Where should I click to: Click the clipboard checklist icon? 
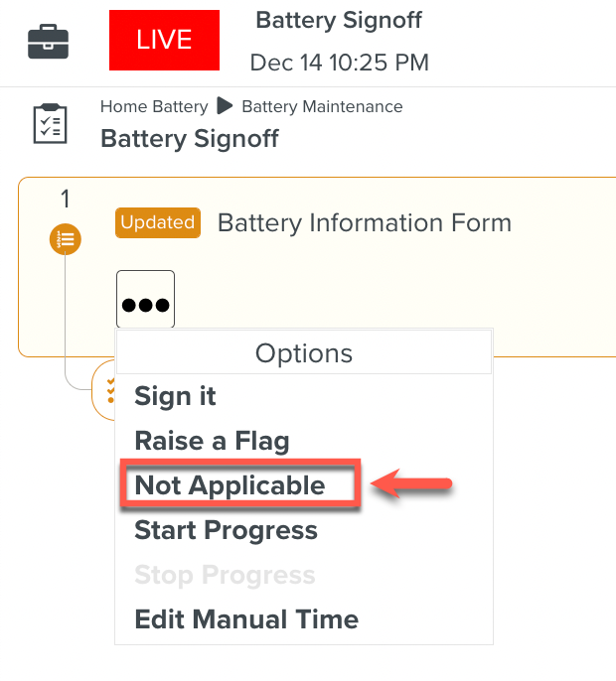click(x=50, y=125)
